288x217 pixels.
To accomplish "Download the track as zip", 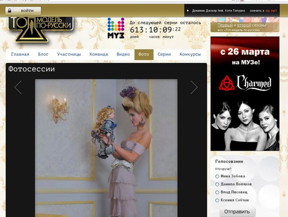I will click(x=267, y=10).
